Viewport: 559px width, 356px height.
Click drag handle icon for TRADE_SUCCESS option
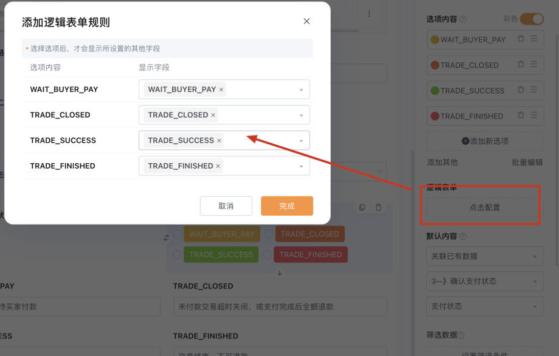click(534, 90)
